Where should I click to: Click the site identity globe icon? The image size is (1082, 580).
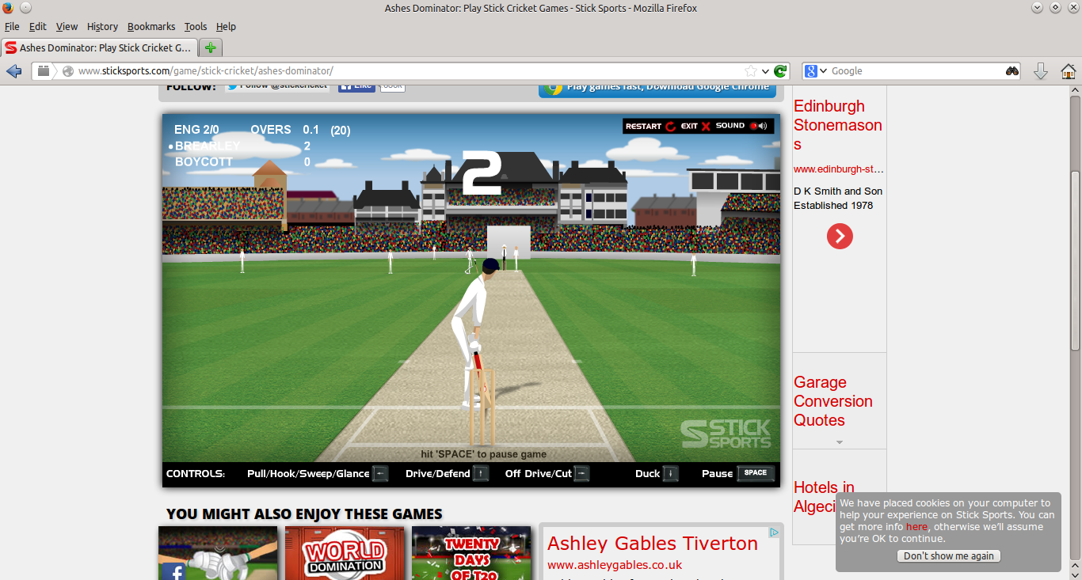pyautogui.click(x=68, y=71)
